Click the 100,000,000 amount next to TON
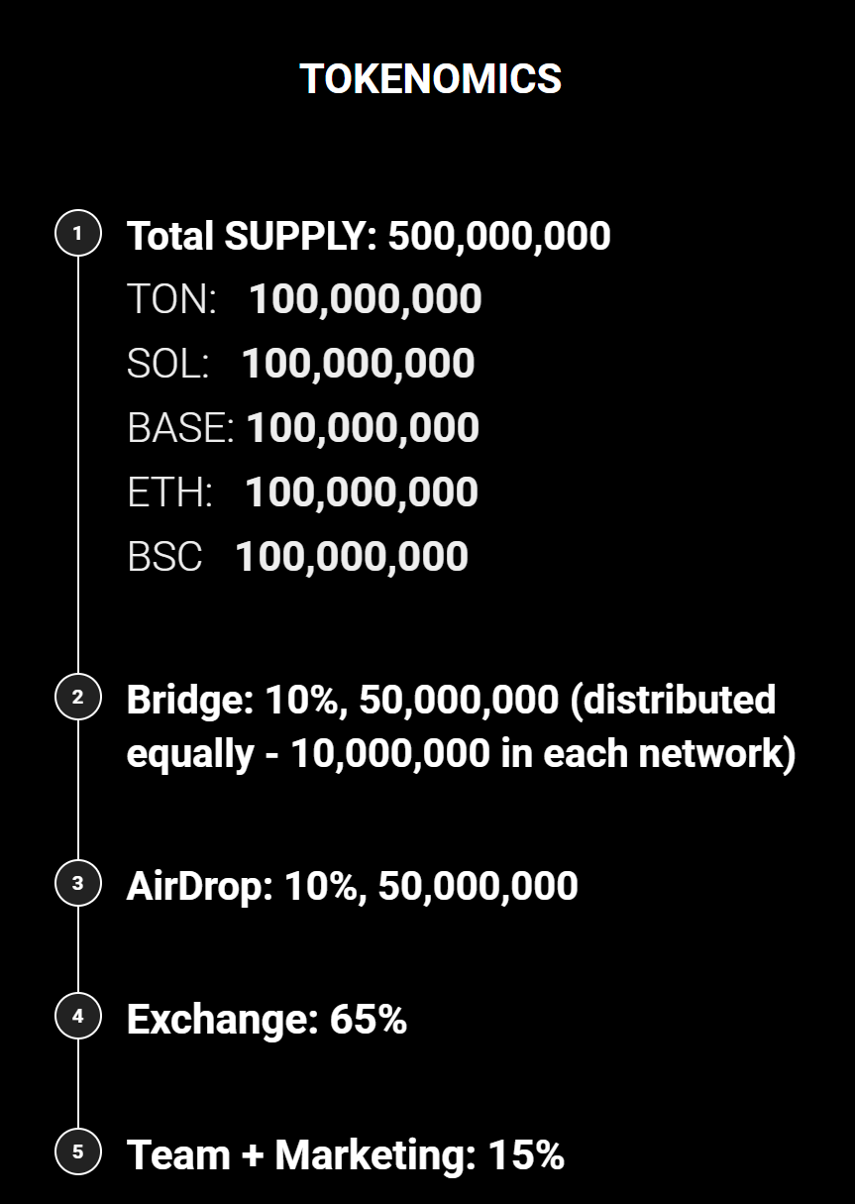855x1204 pixels. click(x=365, y=299)
